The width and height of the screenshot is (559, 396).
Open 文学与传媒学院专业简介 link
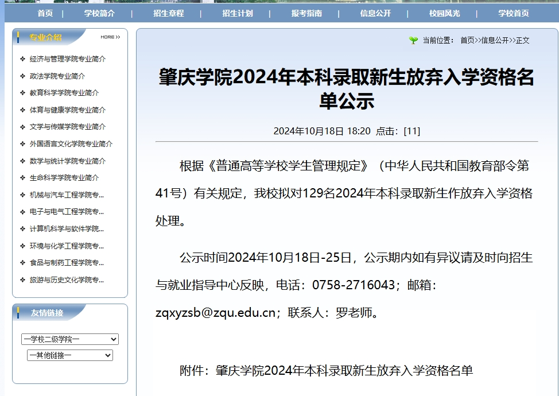point(68,126)
